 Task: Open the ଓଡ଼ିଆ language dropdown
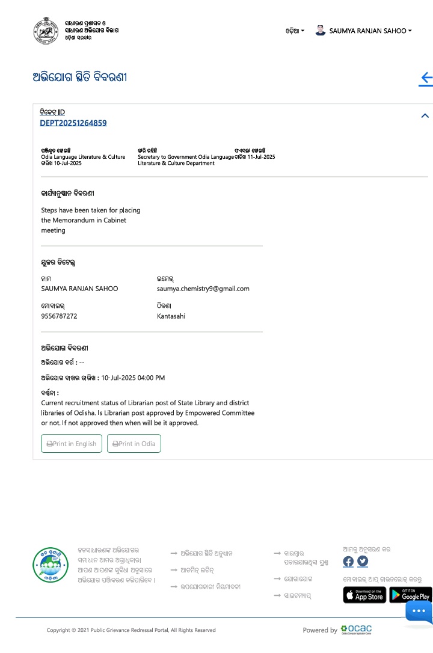(x=295, y=31)
